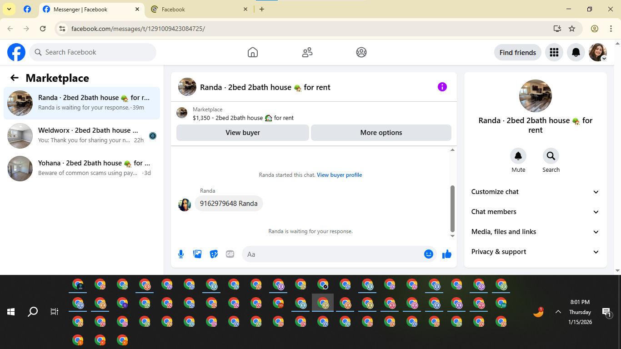Send a thumbs up like
Viewport: 621px width, 349px height.
447,254
